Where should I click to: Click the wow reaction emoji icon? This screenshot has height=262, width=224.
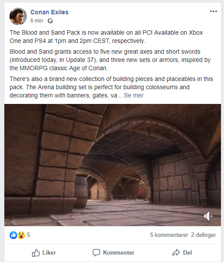tap(21, 235)
